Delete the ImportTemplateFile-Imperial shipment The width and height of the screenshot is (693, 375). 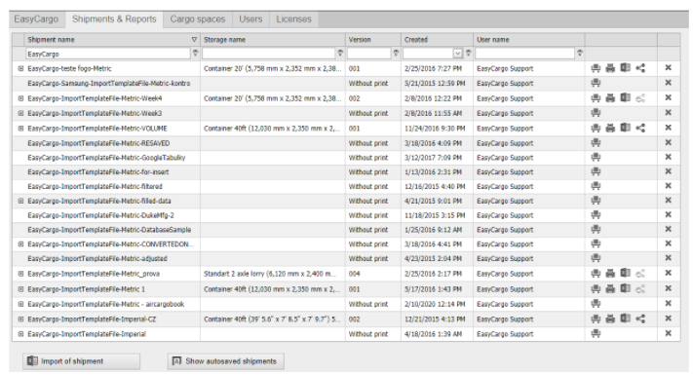click(669, 333)
